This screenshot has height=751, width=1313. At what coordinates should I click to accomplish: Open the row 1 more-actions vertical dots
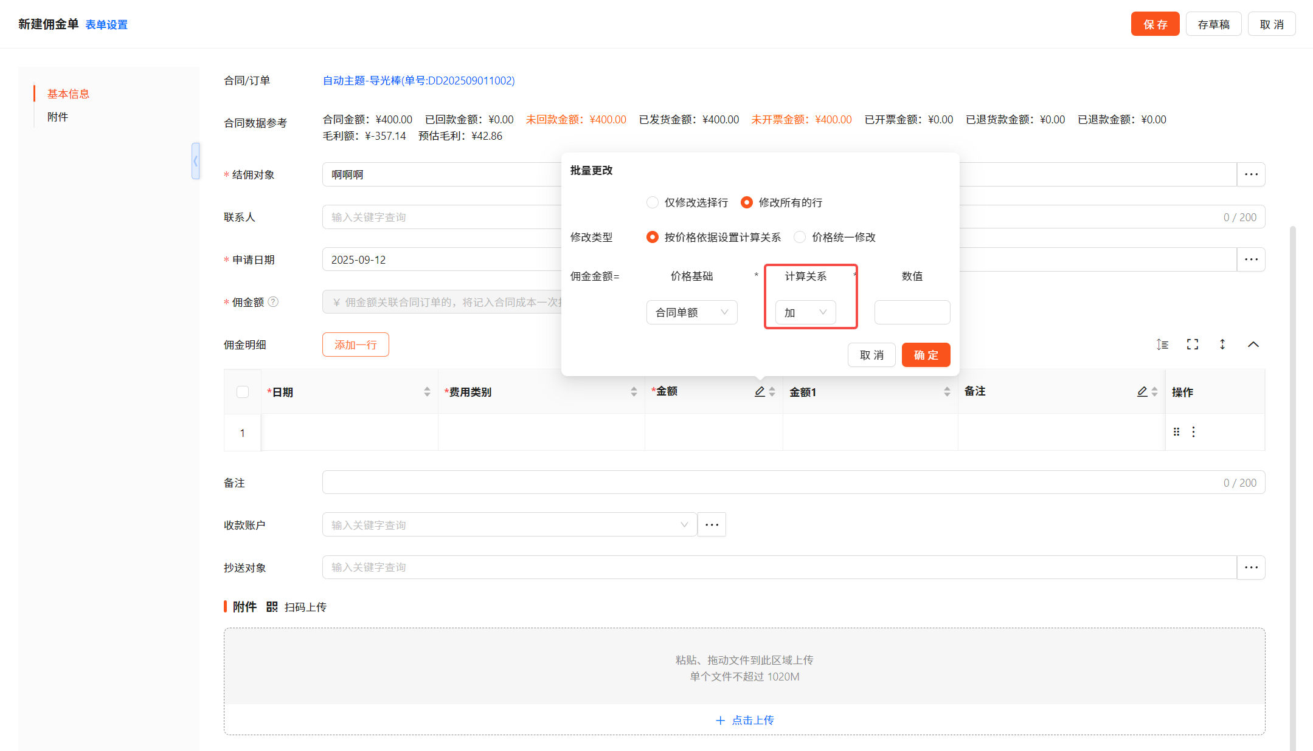click(x=1193, y=432)
